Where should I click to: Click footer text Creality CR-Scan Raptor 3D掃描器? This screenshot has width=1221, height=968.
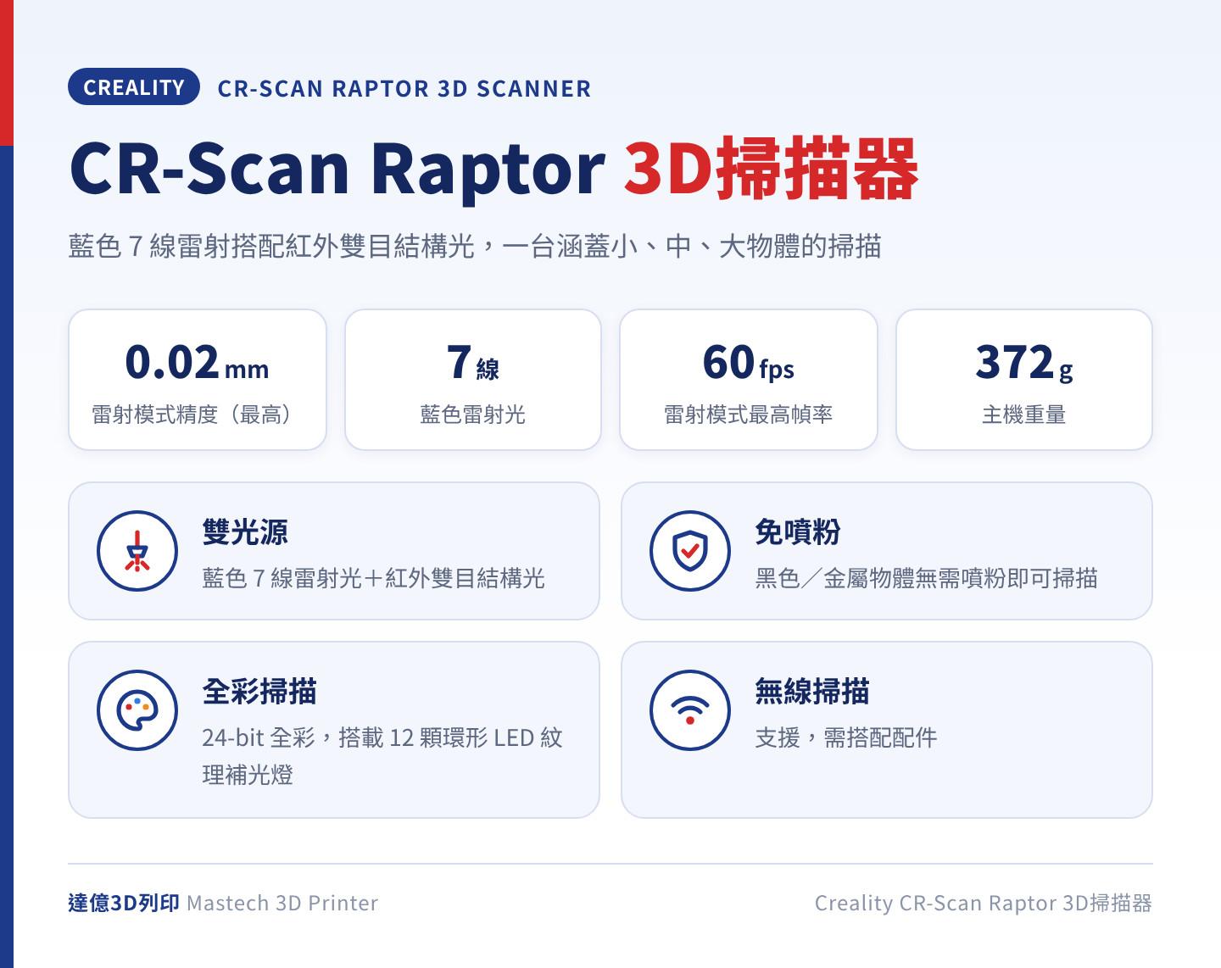[984, 903]
